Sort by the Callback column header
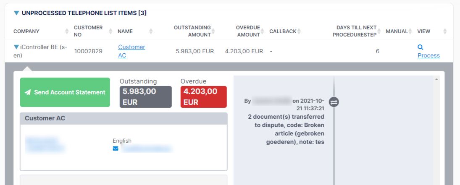 [283, 31]
